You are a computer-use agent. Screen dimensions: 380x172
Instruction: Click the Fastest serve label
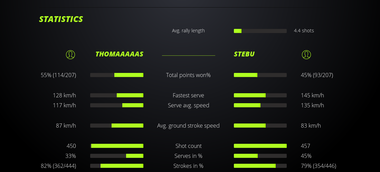pos(188,95)
